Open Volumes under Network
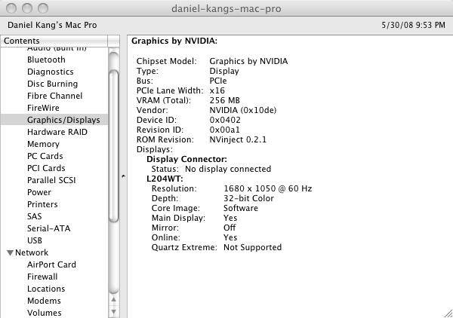This screenshot has width=453, height=318. pyautogui.click(x=45, y=313)
